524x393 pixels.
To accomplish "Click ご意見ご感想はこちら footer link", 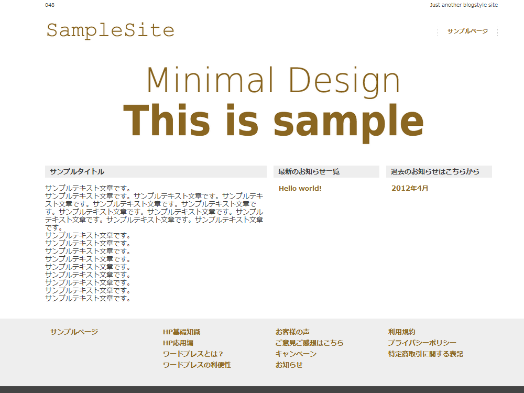I will click(310, 343).
